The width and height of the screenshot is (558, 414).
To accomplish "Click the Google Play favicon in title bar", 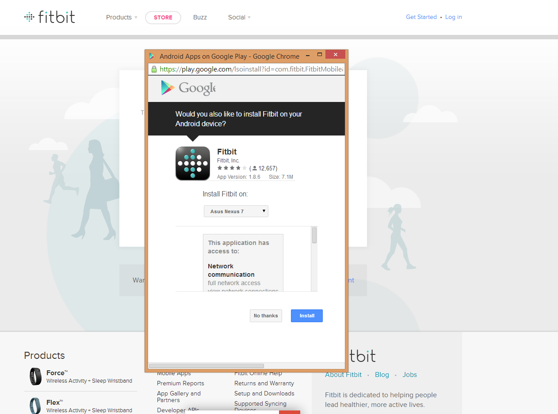I will coord(152,56).
